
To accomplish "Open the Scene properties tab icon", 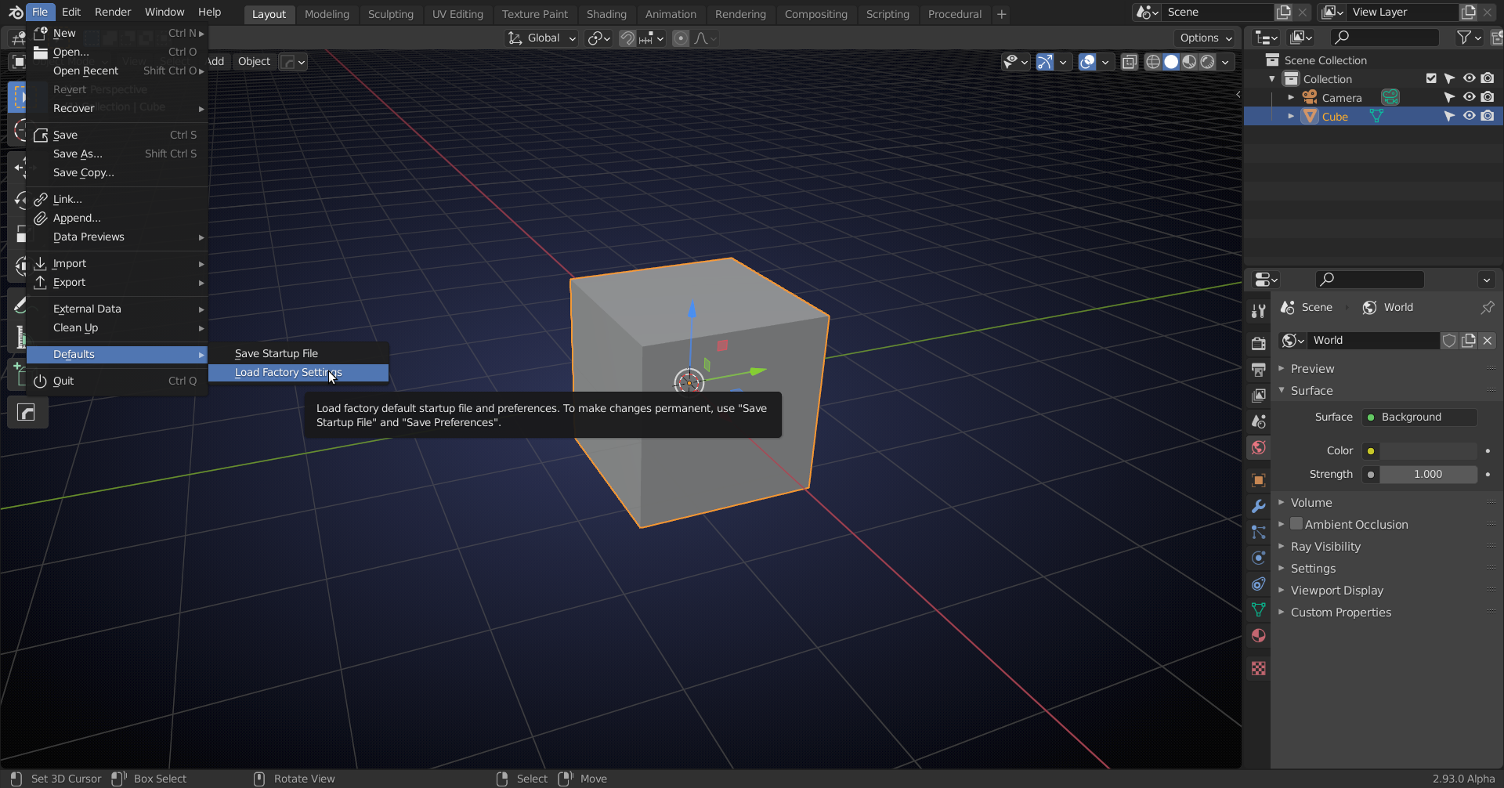I will click(1258, 421).
